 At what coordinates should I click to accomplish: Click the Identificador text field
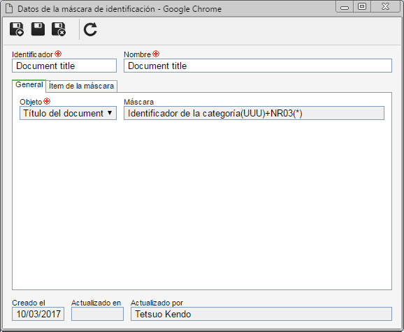pyautogui.click(x=64, y=66)
